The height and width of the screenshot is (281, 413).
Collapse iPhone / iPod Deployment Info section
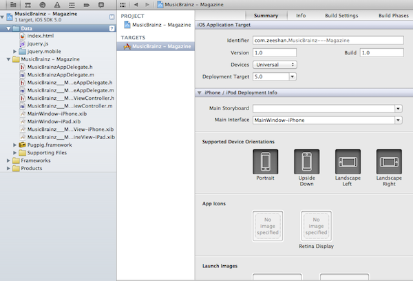point(200,93)
